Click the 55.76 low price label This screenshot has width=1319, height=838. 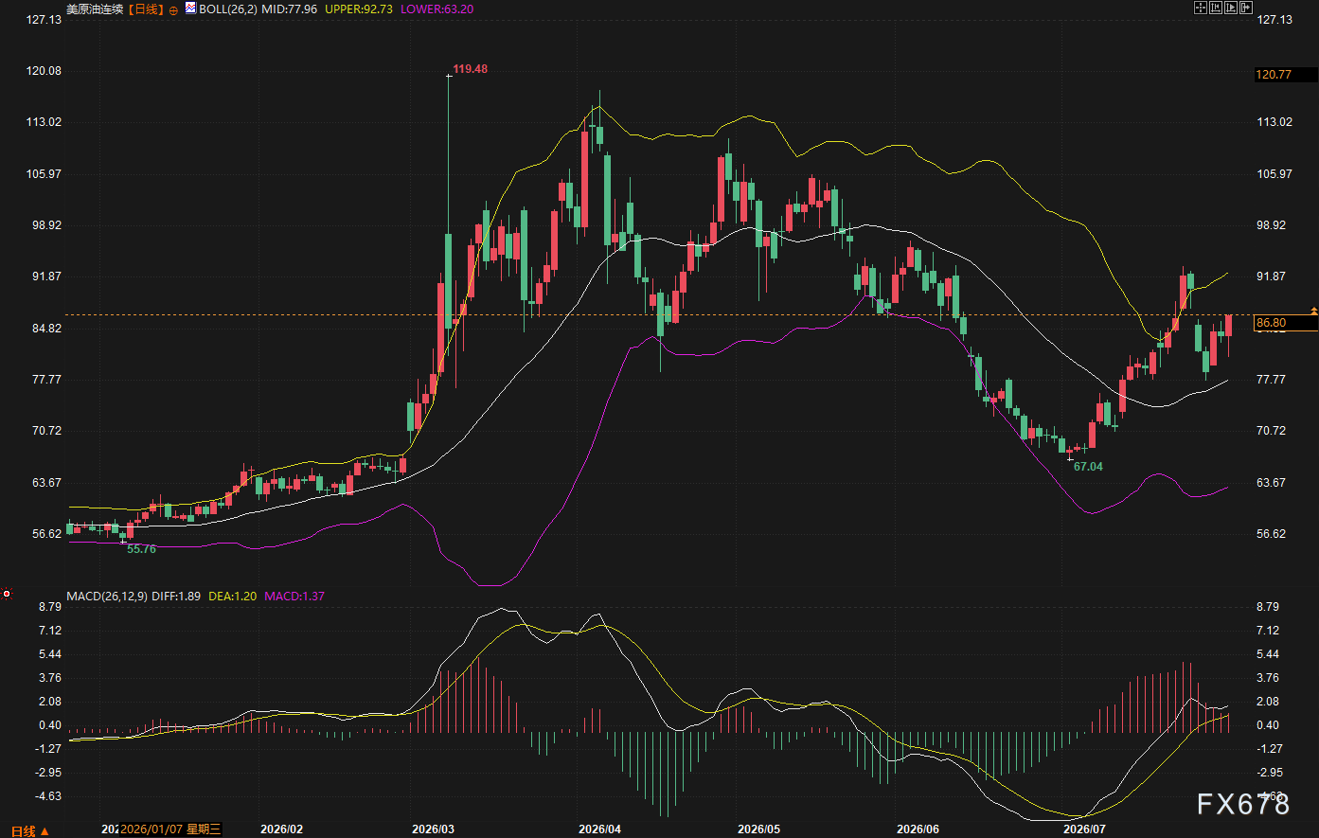[141, 549]
